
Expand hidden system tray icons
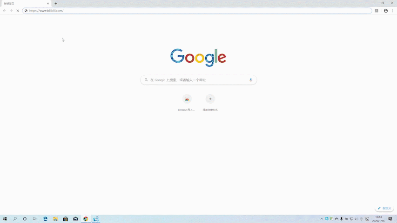click(x=322, y=219)
